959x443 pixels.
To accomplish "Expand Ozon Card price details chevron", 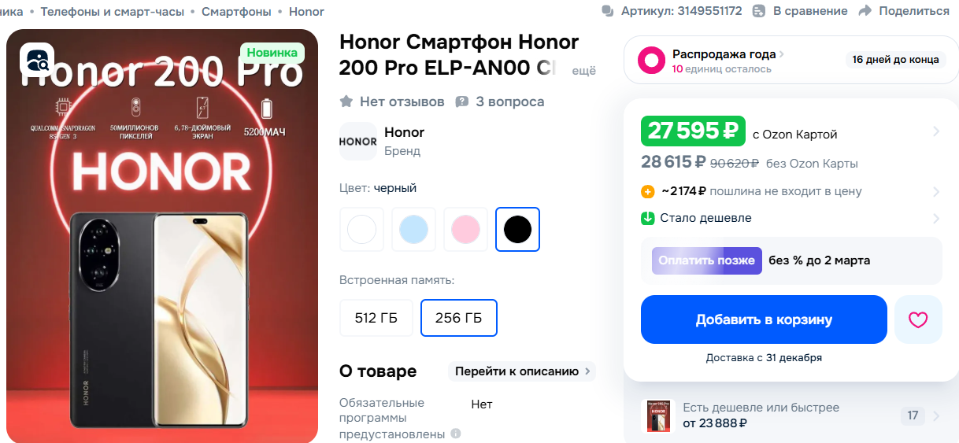I will pos(936,131).
